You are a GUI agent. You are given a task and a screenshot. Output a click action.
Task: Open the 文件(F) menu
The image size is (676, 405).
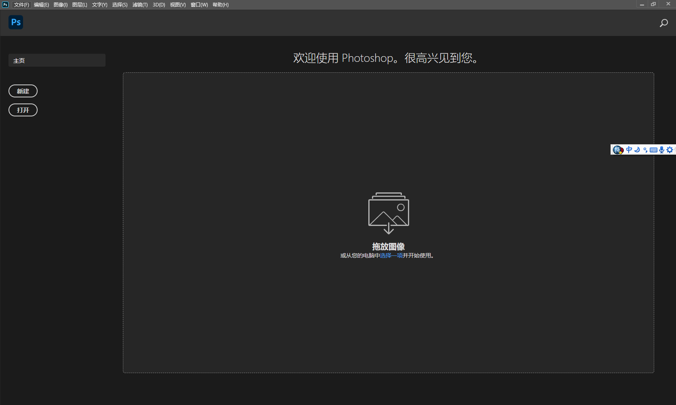click(x=21, y=4)
